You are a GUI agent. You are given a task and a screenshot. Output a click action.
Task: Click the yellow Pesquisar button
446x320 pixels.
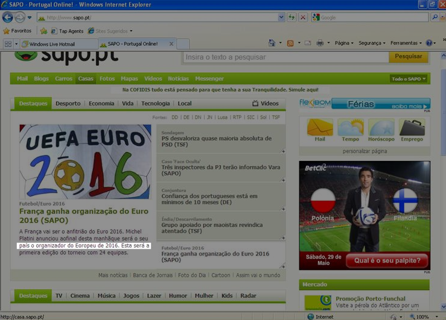click(408, 57)
